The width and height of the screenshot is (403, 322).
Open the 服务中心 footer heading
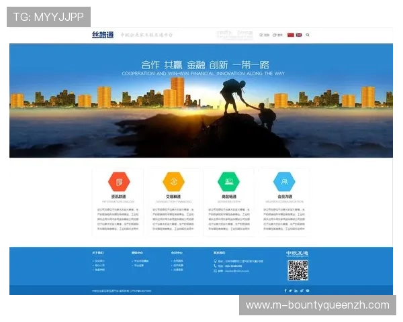click(137, 253)
